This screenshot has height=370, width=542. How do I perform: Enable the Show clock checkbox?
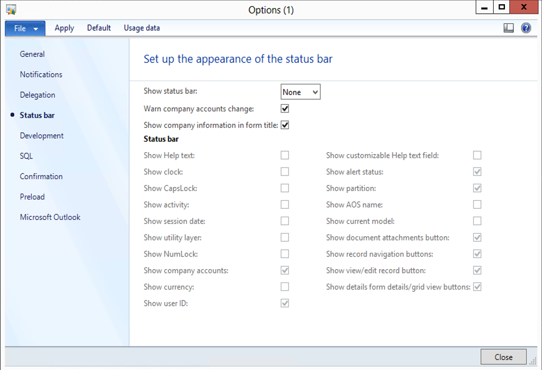pos(285,172)
